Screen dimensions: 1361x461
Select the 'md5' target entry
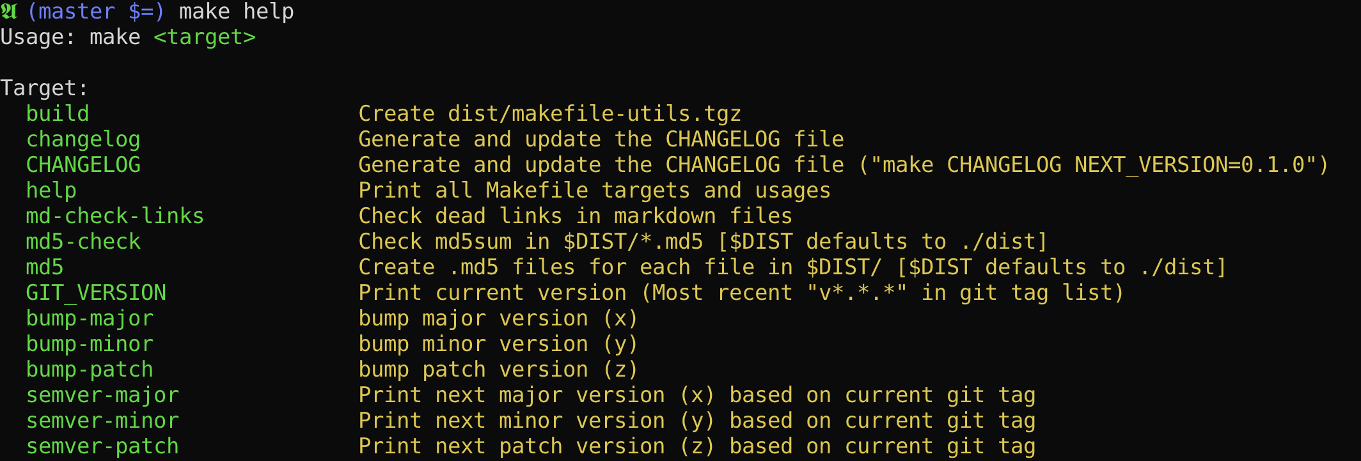point(45,267)
